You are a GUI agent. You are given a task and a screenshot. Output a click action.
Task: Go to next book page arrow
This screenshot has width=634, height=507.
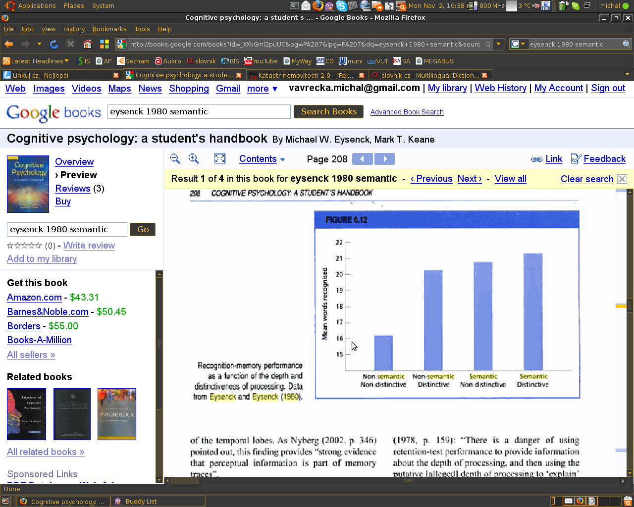tap(385, 159)
